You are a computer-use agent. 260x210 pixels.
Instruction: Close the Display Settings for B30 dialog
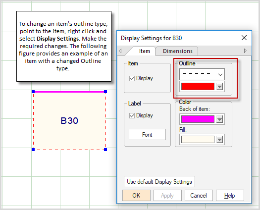click(x=244, y=38)
